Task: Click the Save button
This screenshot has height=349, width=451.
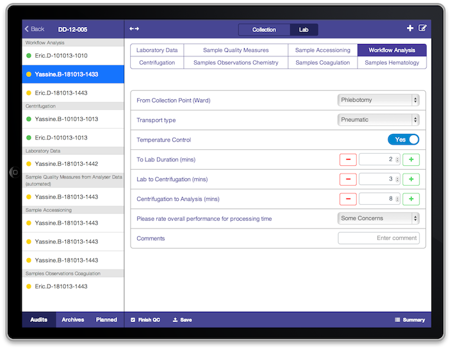Action: point(183,320)
